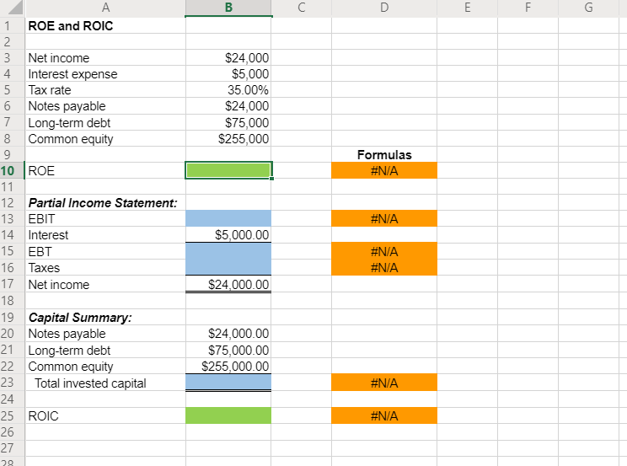This screenshot has height=466, width=627.
Task: Select the blue EBT cell B15
Action: coord(228,251)
